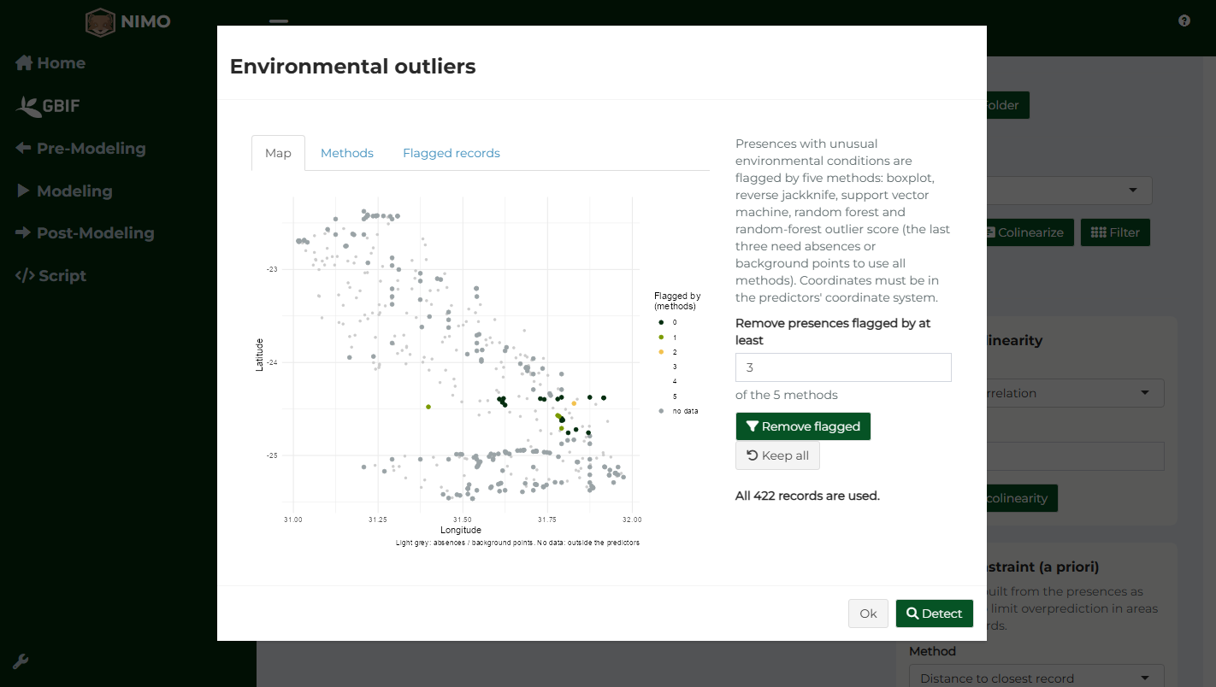Confirm the dialog with Ok
The image size is (1216, 687).
pyautogui.click(x=868, y=614)
